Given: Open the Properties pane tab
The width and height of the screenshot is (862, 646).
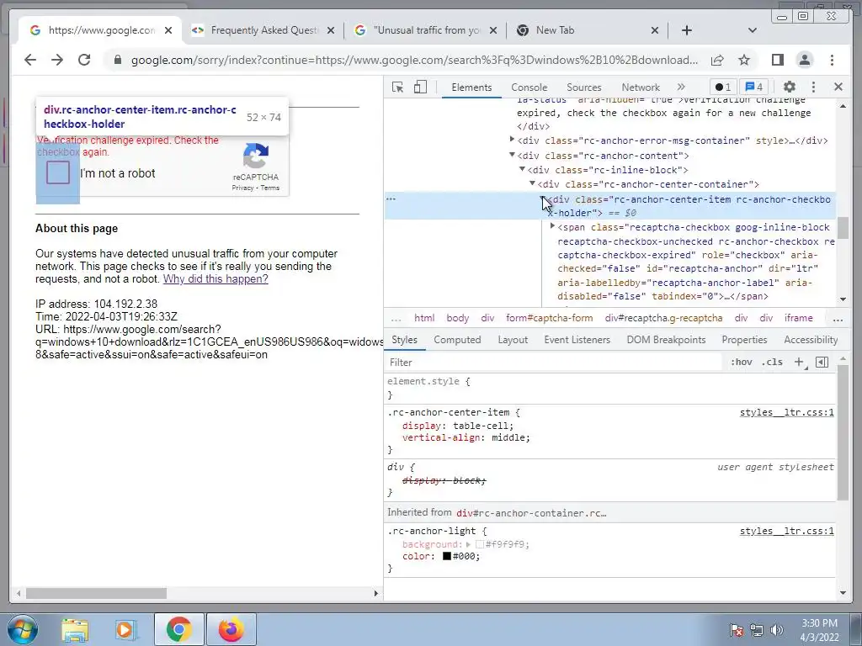Looking at the screenshot, I should coord(744,340).
